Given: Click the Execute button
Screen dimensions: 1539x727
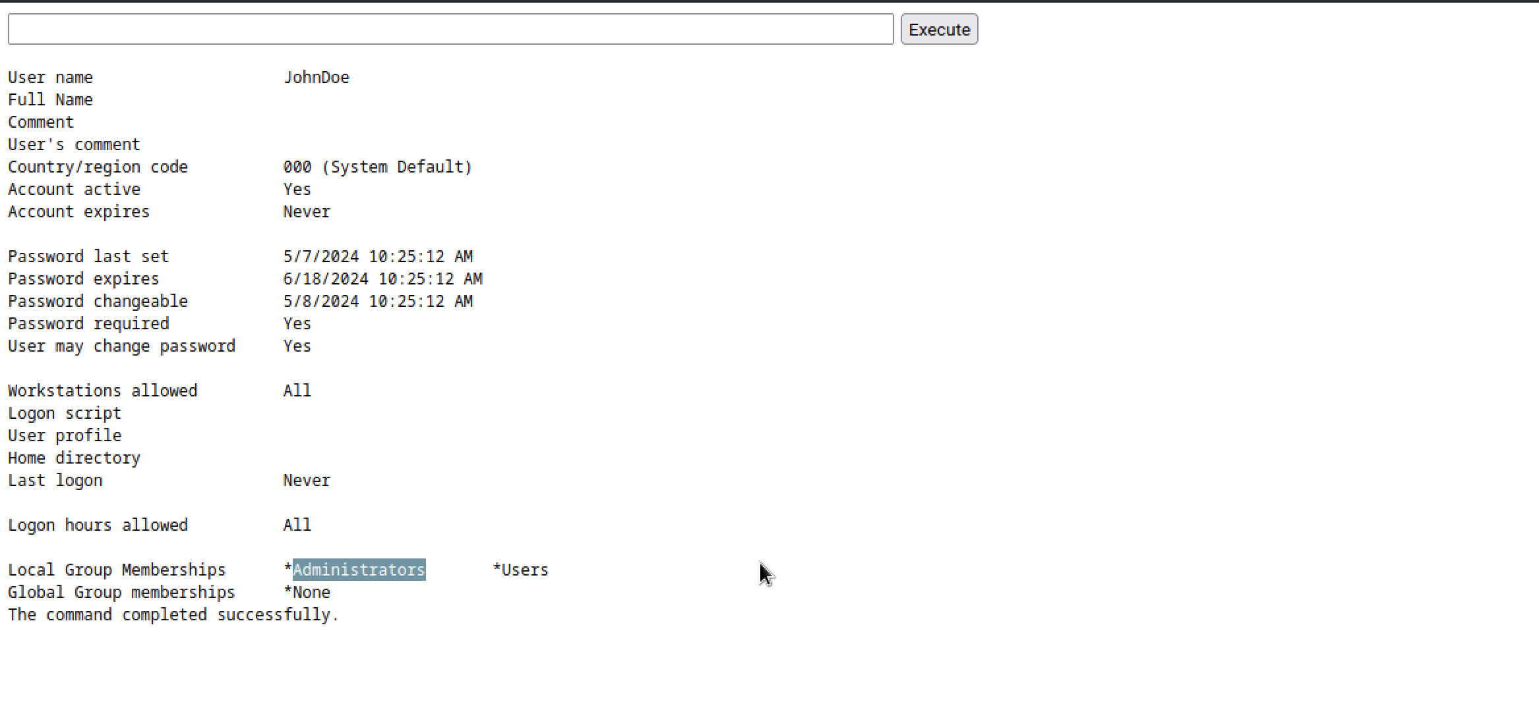Looking at the screenshot, I should point(939,30).
